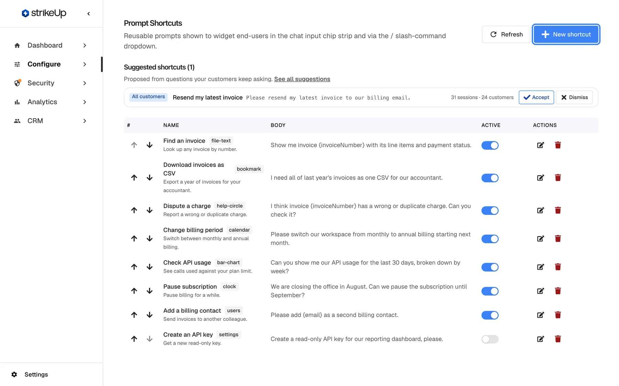Image resolution: width=619 pixels, height=386 pixels.
Task: Accept the Resend my latest invoice suggestion
Action: (536, 97)
